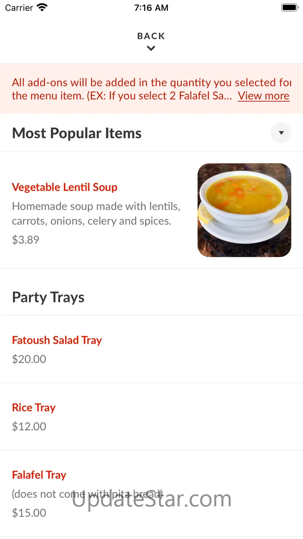Tap the Falafel Tray pita bread note
Image resolution: width=303 pixels, height=539 pixels.
pos(87,494)
